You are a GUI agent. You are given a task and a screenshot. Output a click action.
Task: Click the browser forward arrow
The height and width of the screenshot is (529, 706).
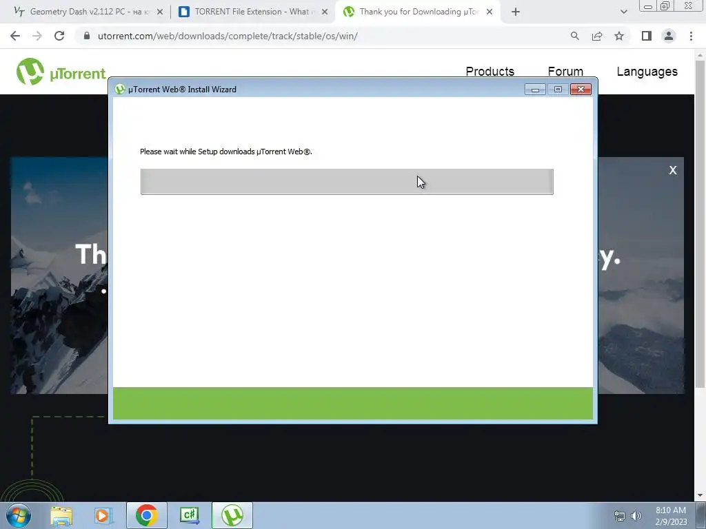(x=37, y=36)
